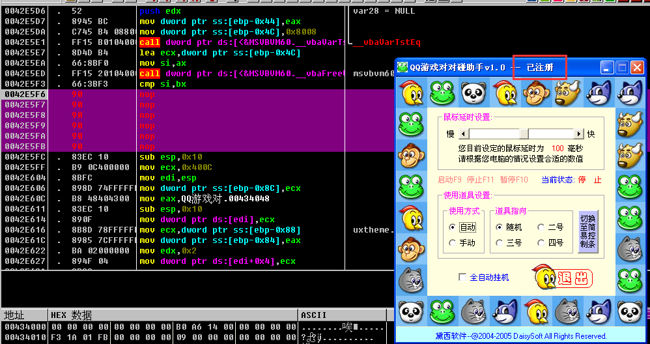The width and height of the screenshot is (650, 344).
Task: Click the frog icon in the helper title bar
Action: click(x=403, y=67)
